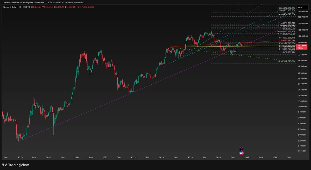The image size is (311, 170).
Task: Click the DuranHoca attribution text at top
Action: click(43, 2)
